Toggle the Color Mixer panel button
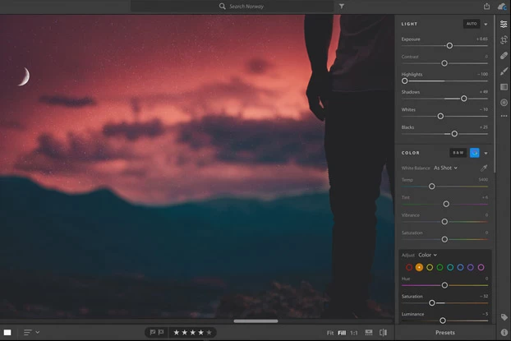The height and width of the screenshot is (341, 511). [x=474, y=153]
